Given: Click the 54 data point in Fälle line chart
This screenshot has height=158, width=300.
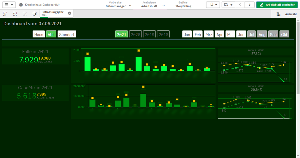Looking at the screenshot, I should [283, 82].
